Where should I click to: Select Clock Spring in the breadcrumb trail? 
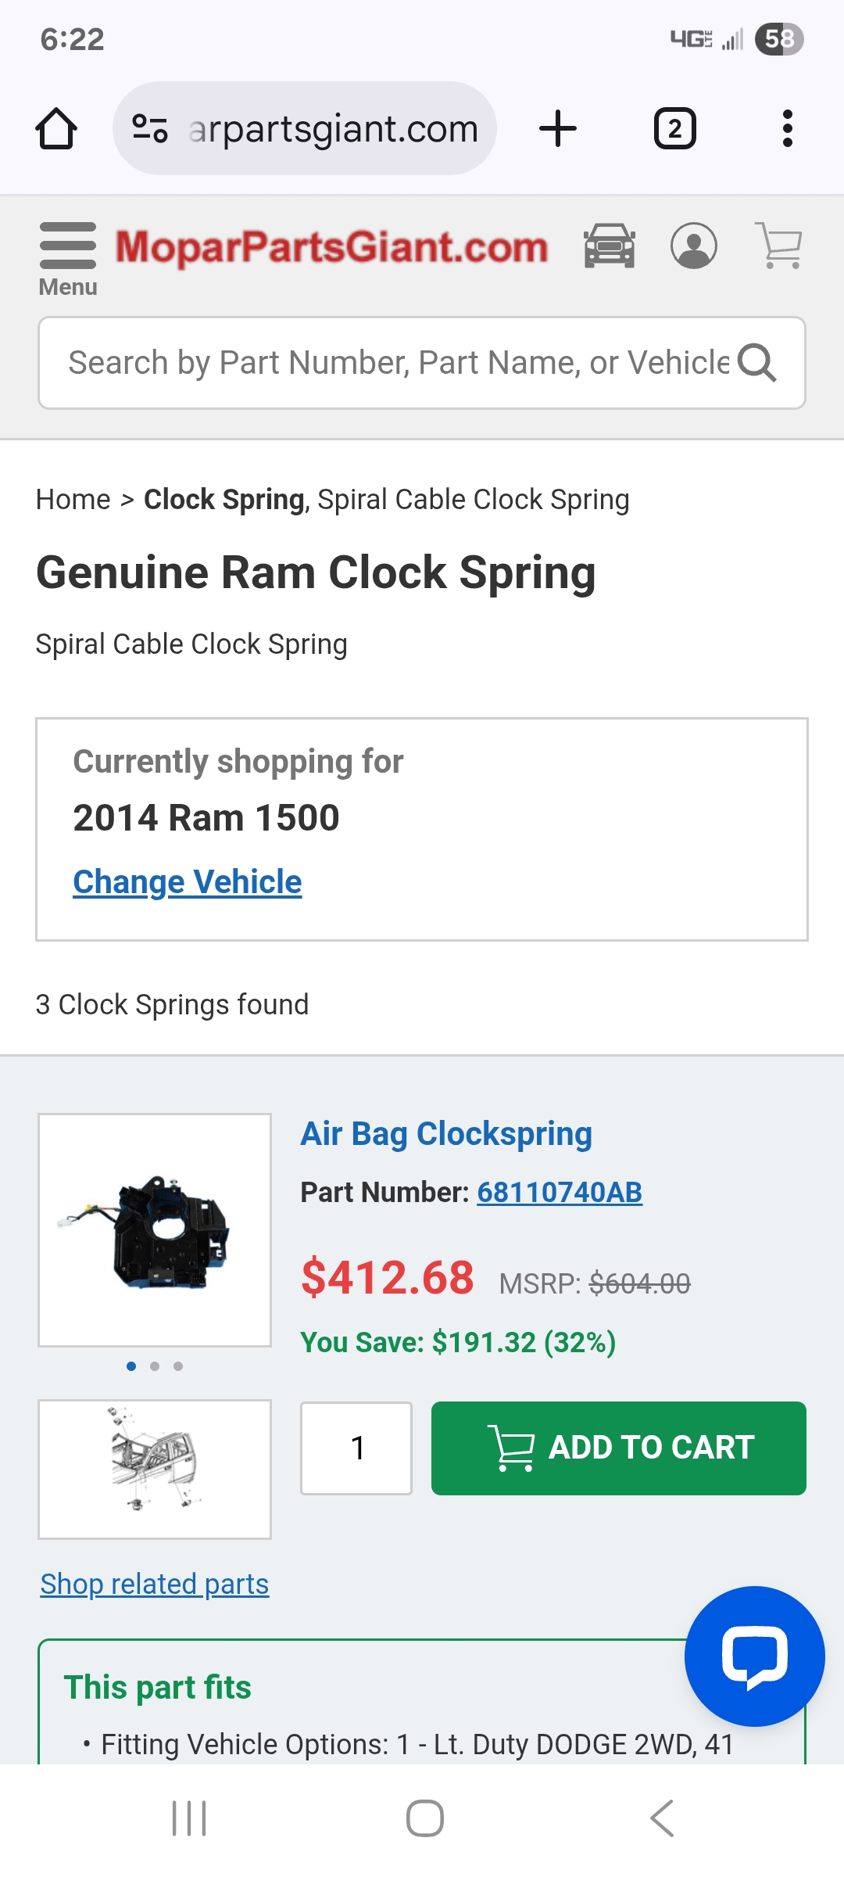tap(224, 498)
